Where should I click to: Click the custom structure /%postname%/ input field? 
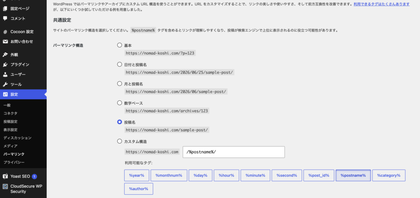coord(233,152)
